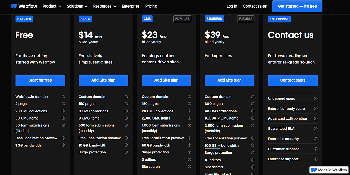350x175 pixels.
Task: Click the 'For larger sites' description
Action: [x=218, y=56]
